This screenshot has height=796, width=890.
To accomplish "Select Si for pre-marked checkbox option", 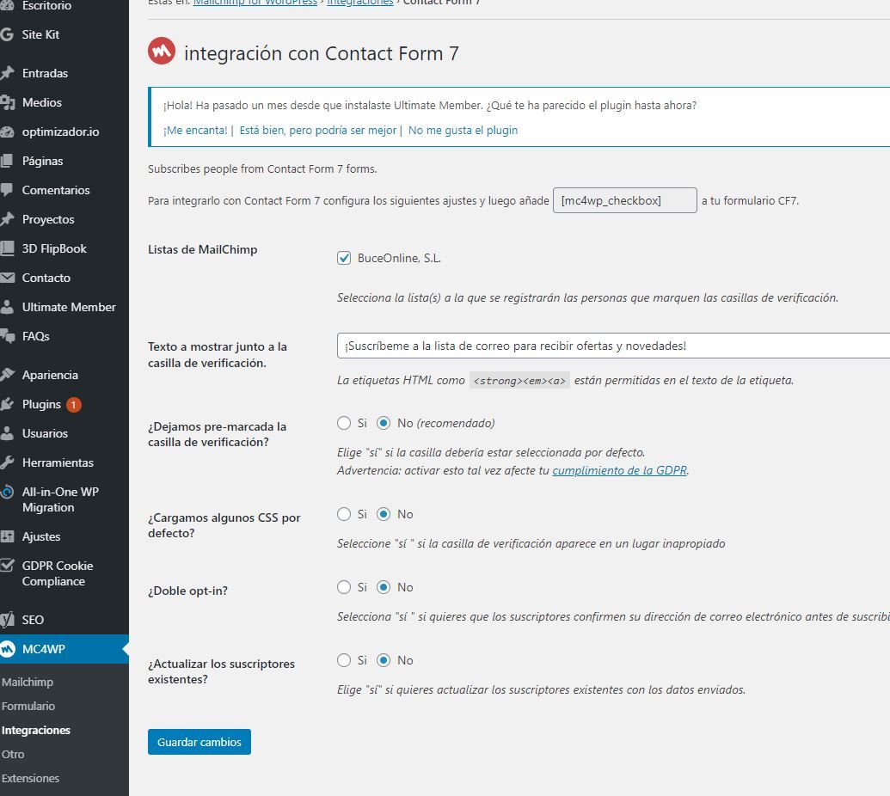I will coord(344,423).
